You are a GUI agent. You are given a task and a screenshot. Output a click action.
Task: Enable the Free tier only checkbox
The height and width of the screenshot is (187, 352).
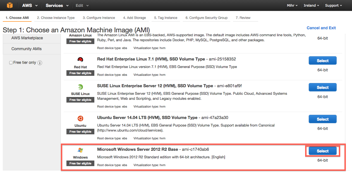point(11,63)
